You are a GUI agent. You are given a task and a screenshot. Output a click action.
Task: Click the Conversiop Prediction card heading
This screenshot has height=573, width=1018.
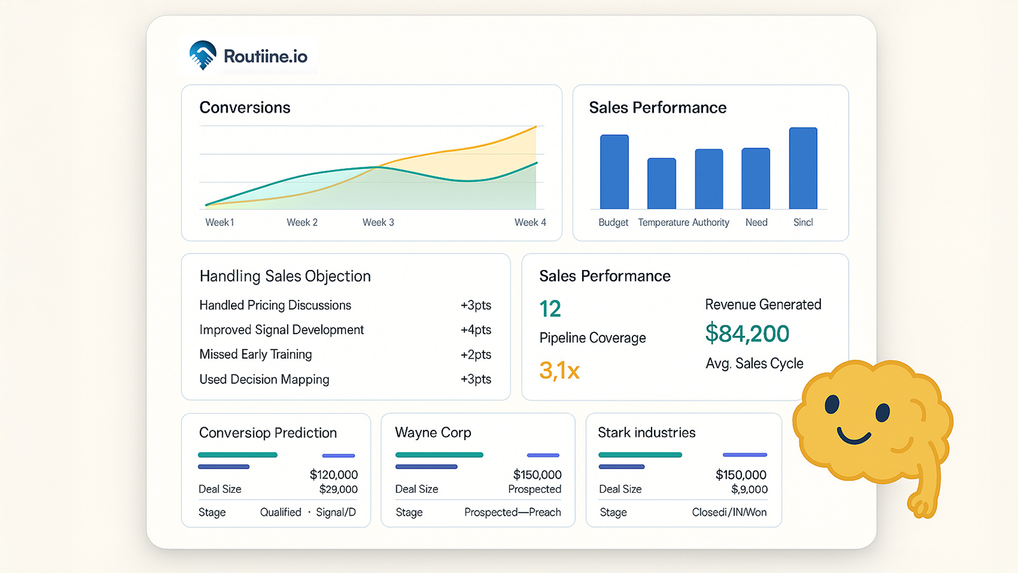(268, 433)
